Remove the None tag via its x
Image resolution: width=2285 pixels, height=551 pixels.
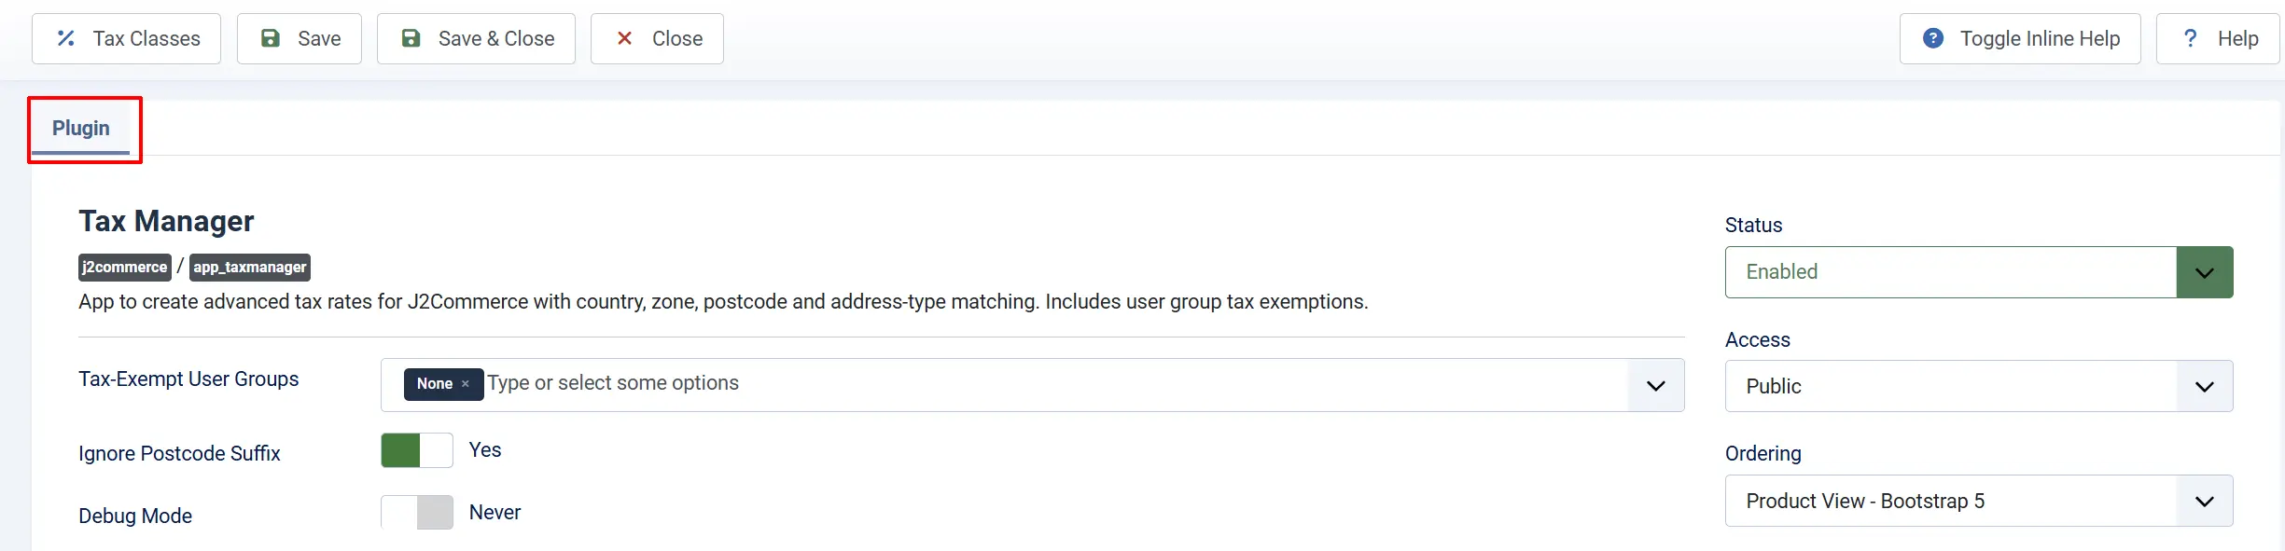click(x=465, y=384)
